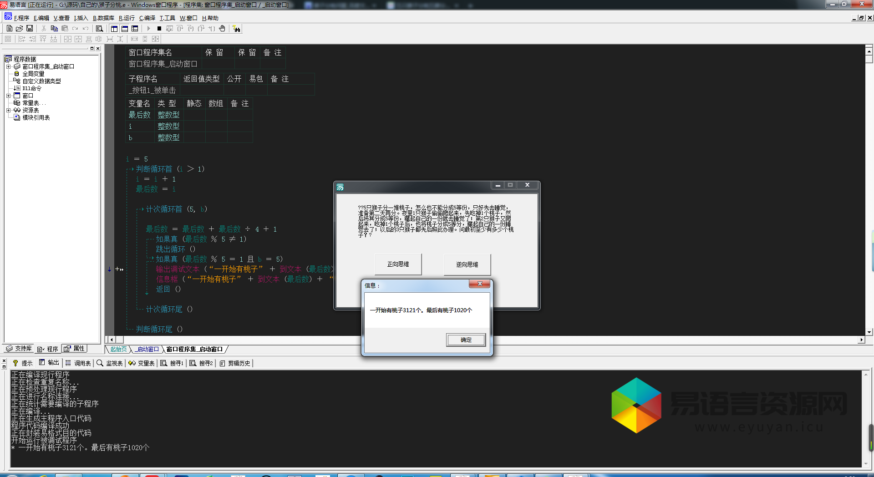Expand the 资源表 tree node
874x477 pixels.
pyautogui.click(x=8, y=110)
